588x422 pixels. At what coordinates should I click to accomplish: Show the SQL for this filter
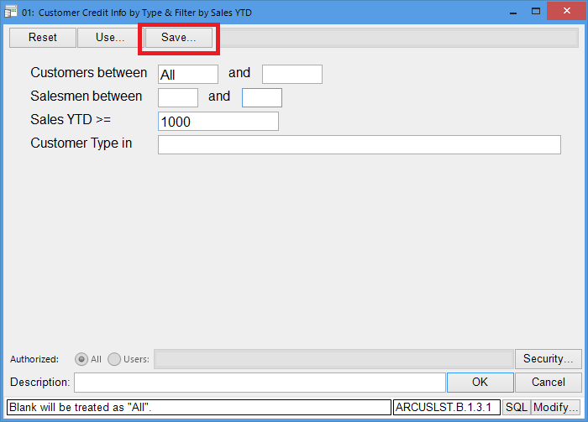pos(515,407)
